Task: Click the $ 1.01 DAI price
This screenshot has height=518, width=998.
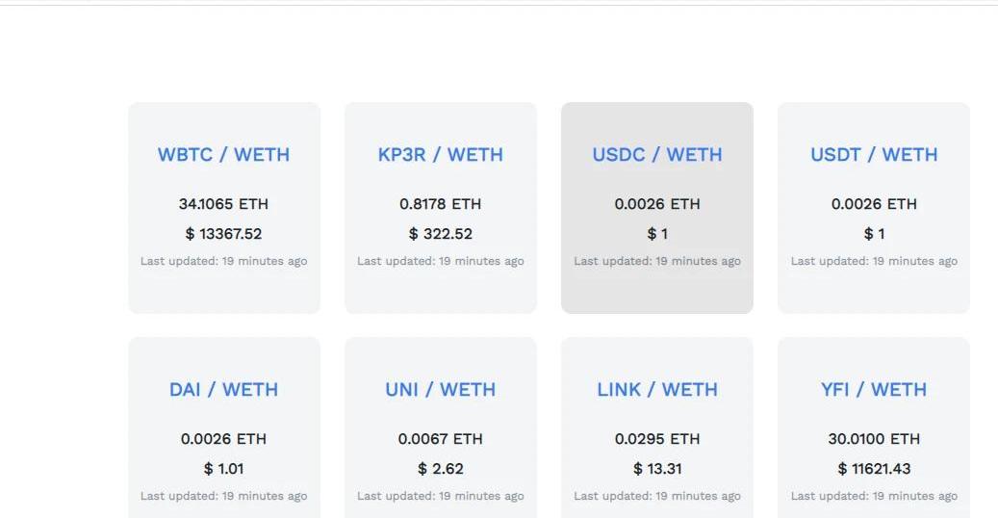Action: 223,469
